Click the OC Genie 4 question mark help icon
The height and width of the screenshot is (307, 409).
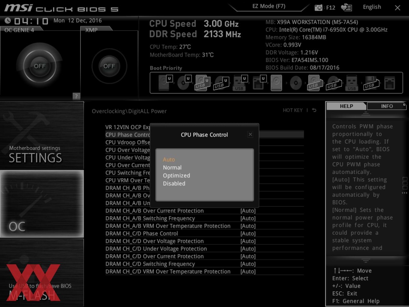76,96
